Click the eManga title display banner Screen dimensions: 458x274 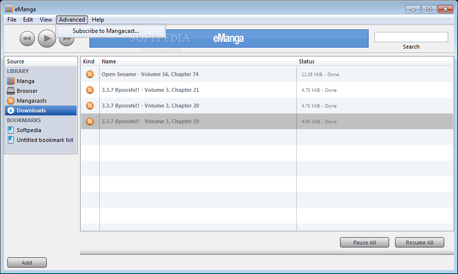(229, 38)
